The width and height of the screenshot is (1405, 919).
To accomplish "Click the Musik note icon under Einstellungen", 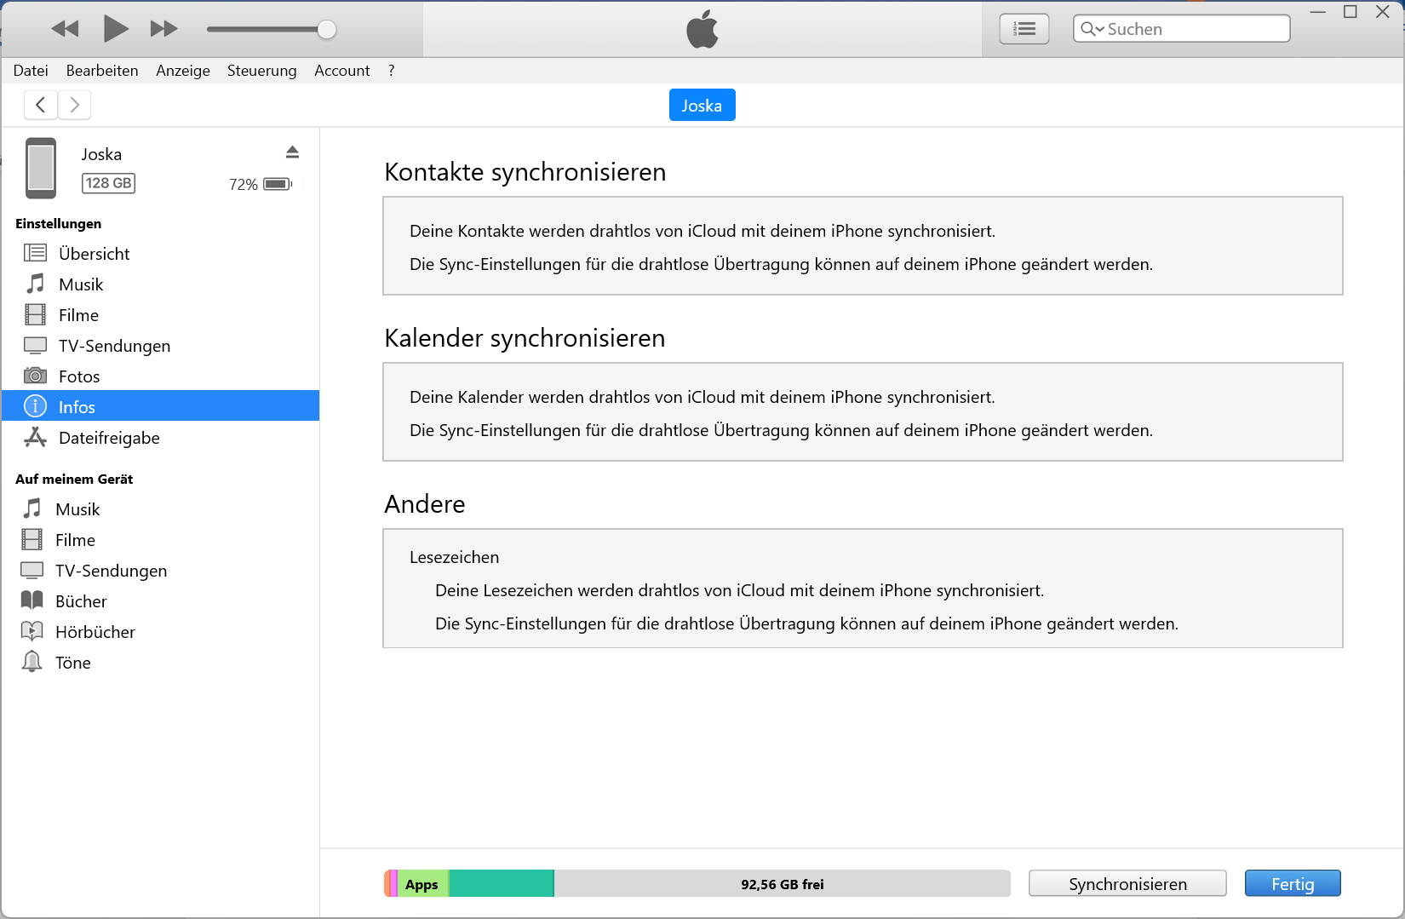I will (35, 284).
